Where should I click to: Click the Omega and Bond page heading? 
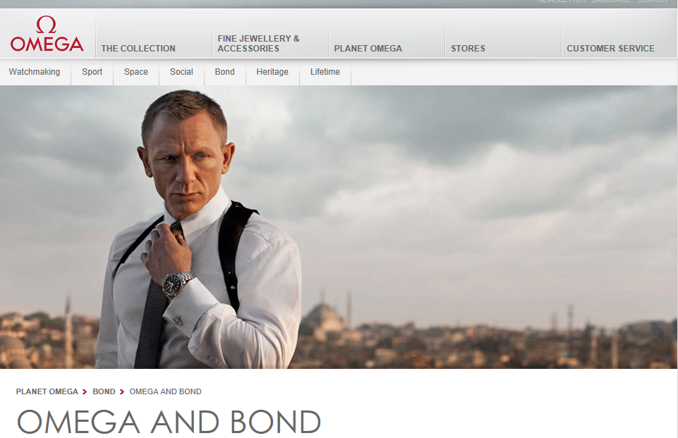(169, 422)
